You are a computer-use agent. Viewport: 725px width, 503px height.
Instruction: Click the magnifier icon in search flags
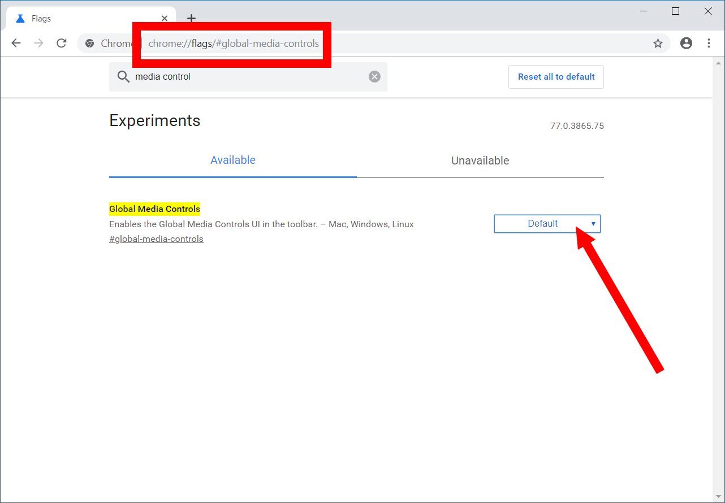(x=123, y=77)
